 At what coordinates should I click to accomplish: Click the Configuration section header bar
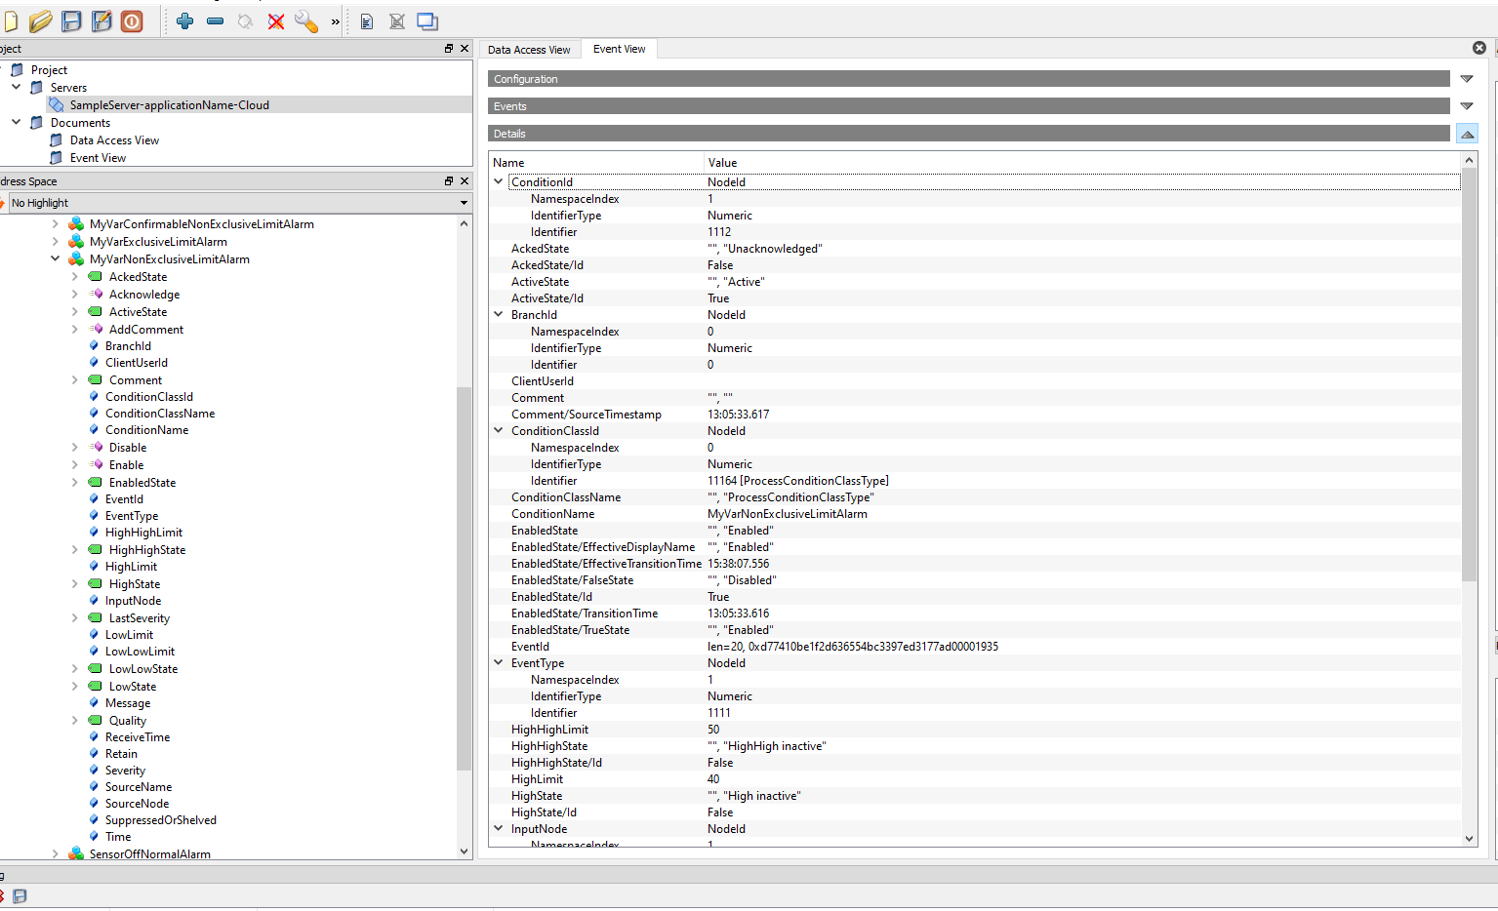(969, 79)
